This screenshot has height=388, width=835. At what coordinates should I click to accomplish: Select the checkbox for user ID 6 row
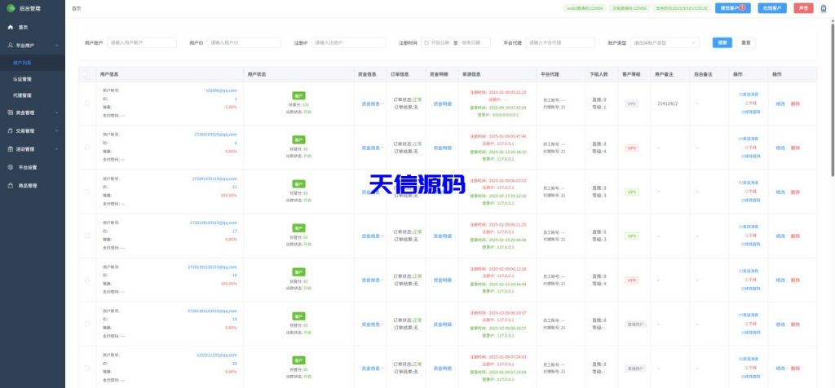coord(87,148)
